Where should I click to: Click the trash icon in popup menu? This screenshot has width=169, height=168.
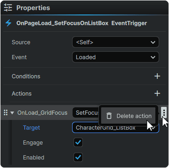pyautogui.click(x=109, y=116)
